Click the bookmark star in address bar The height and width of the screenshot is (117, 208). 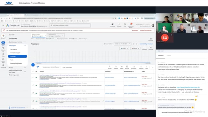(x=116, y=18)
